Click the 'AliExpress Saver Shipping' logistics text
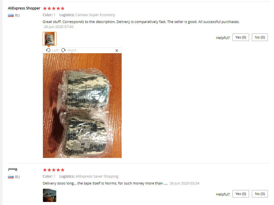This screenshot has width=274, height=205. pos(97,176)
